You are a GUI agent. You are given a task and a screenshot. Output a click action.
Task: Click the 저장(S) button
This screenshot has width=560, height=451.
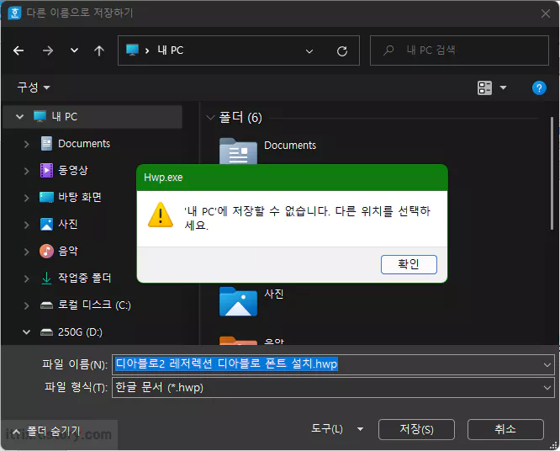[416, 429]
